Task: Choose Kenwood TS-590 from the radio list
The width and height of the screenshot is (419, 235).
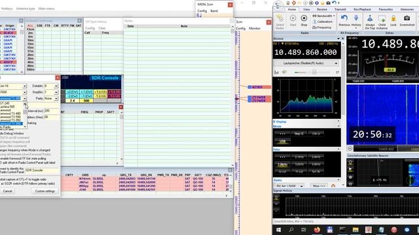Action: (10, 117)
